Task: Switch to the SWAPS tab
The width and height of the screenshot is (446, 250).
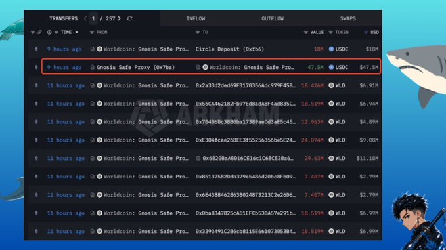Action: pos(348,18)
